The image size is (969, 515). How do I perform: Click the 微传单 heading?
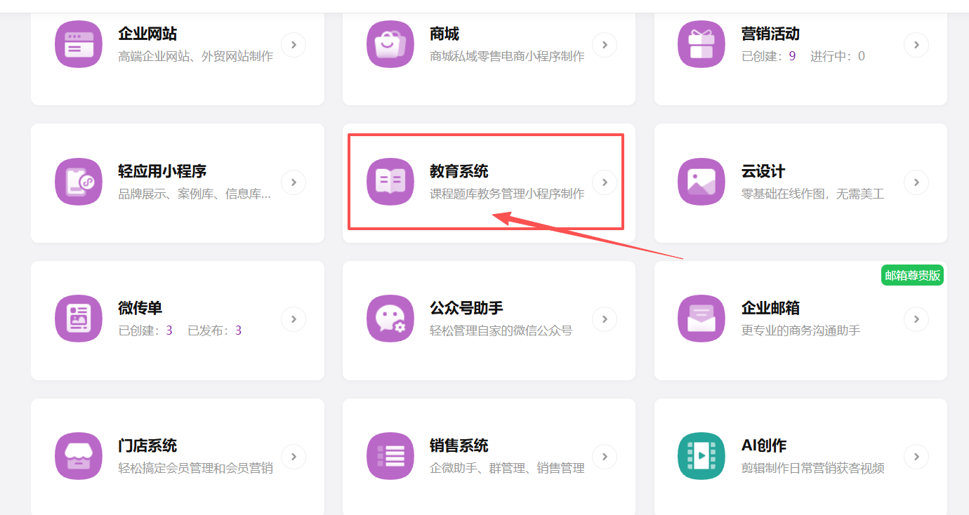pyautogui.click(x=140, y=308)
